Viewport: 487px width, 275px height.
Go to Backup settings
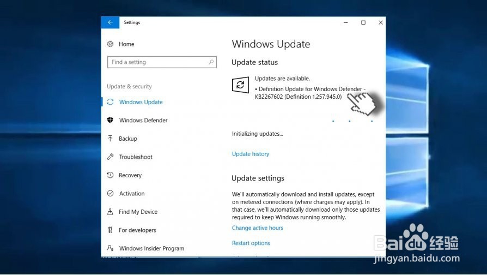[x=128, y=139]
